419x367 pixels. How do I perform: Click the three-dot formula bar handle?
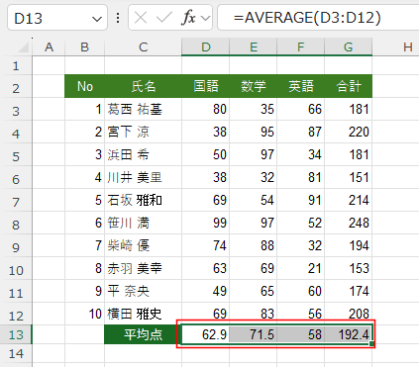click(x=118, y=18)
